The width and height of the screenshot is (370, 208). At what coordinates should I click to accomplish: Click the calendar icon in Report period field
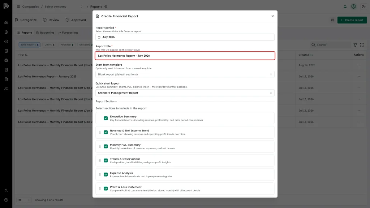(99, 37)
